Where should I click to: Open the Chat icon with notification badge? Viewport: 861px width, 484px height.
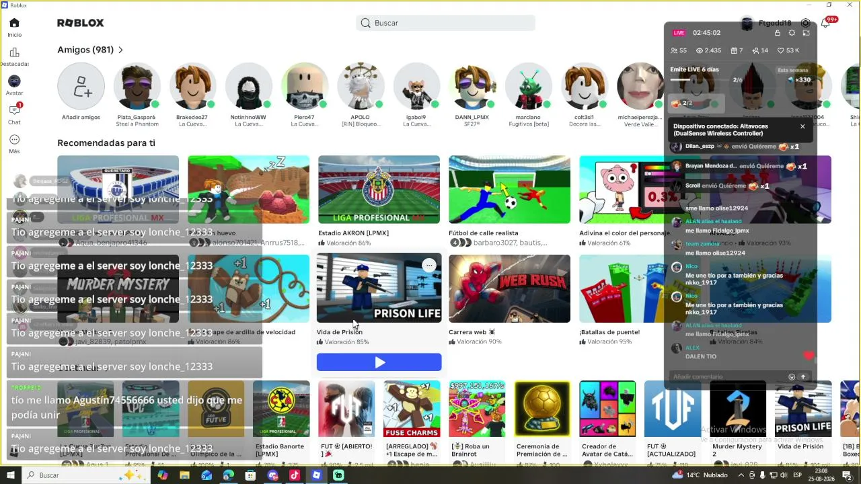click(x=15, y=110)
